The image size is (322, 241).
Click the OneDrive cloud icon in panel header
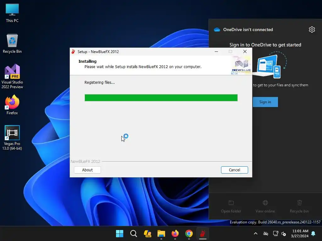217,29
